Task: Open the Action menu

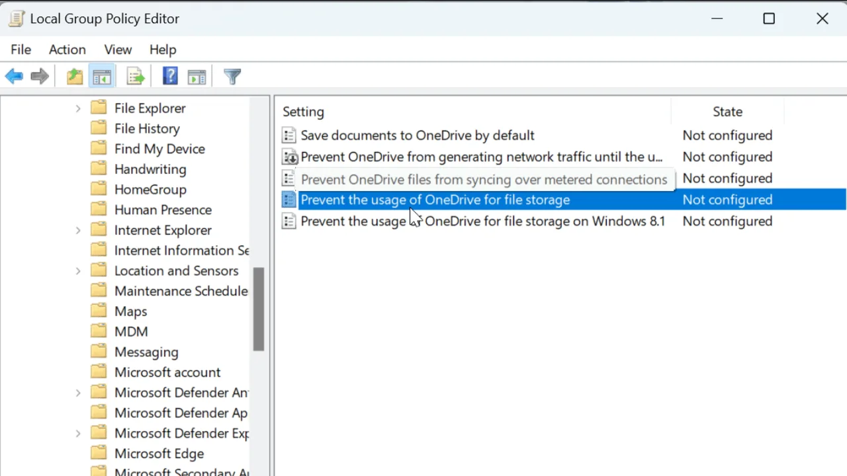Action: (67, 50)
